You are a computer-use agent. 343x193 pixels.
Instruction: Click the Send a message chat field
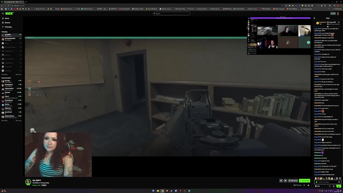coord(328,182)
